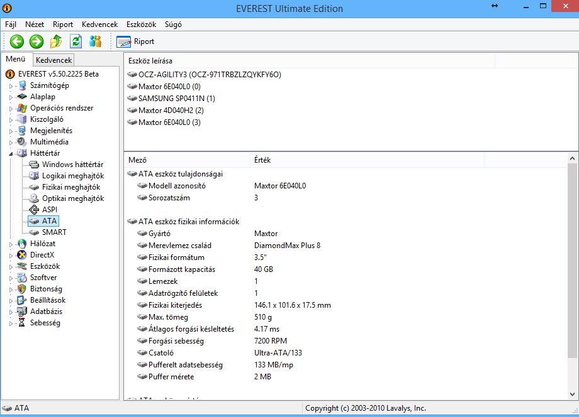Click the Refresh toolbar icon
This screenshot has width=579, height=417.
coord(76,41)
